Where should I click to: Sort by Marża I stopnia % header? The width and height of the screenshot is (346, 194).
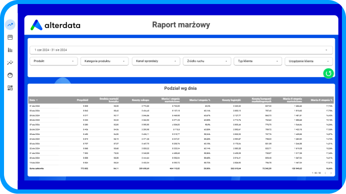tap(200, 100)
